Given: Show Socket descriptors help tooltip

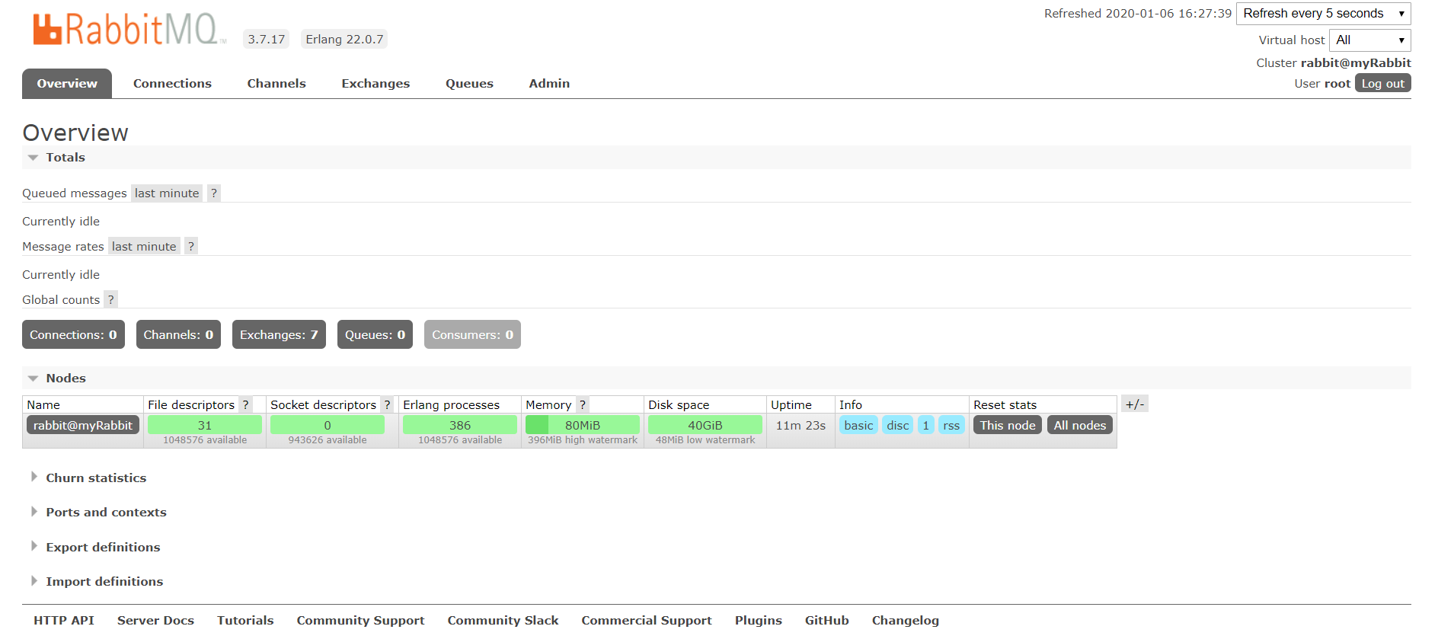Looking at the screenshot, I should coord(387,405).
